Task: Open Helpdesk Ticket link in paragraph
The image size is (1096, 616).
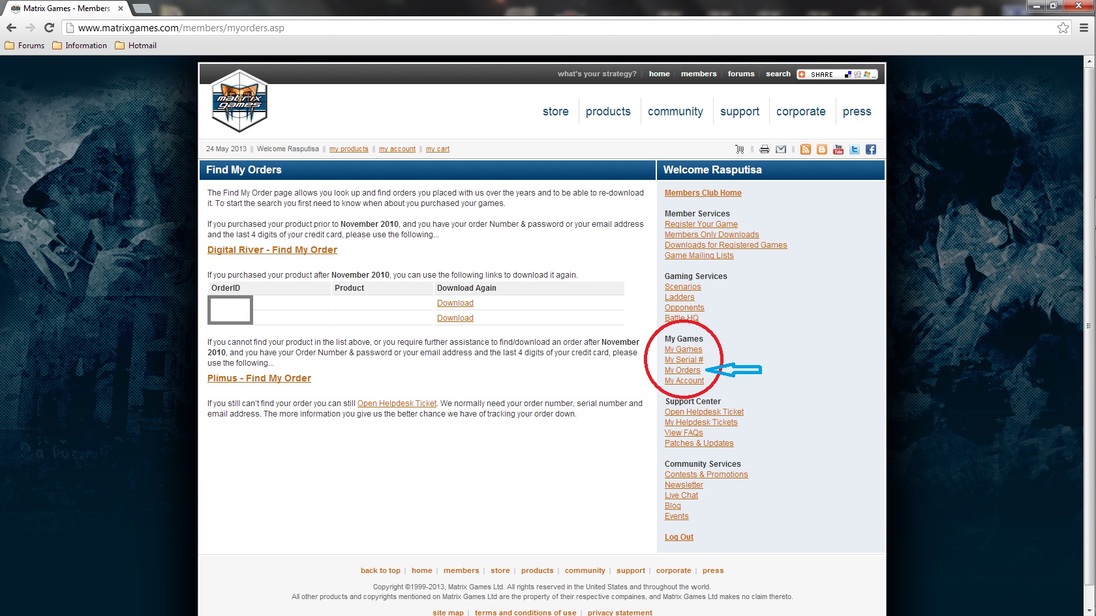Action: click(397, 403)
